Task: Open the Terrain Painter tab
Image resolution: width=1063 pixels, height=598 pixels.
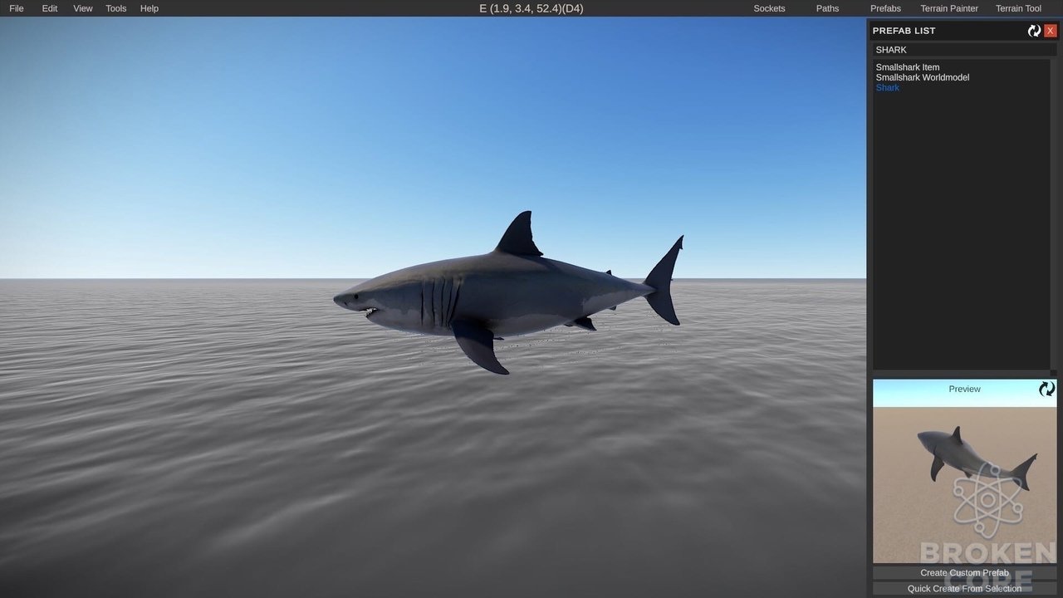Action: click(949, 8)
